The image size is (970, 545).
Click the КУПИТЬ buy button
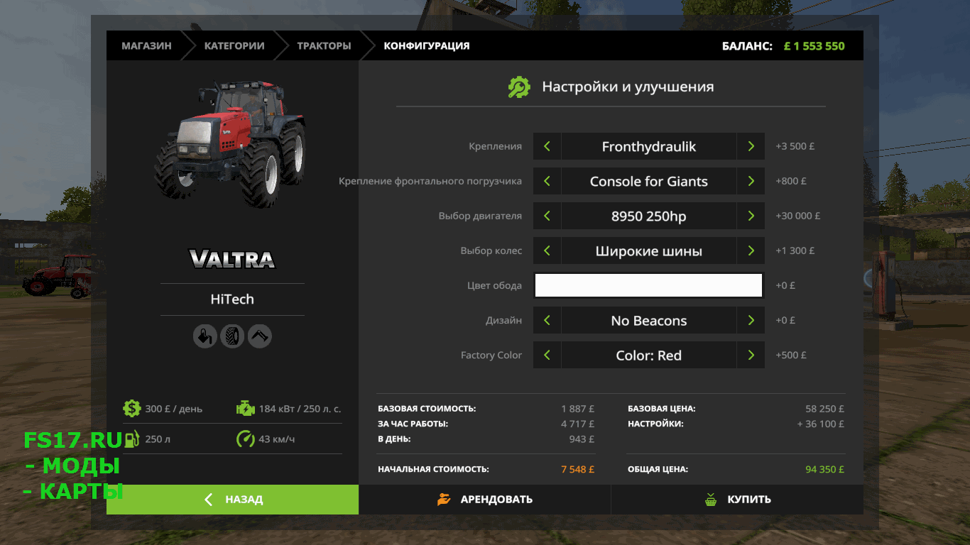pyautogui.click(x=737, y=500)
